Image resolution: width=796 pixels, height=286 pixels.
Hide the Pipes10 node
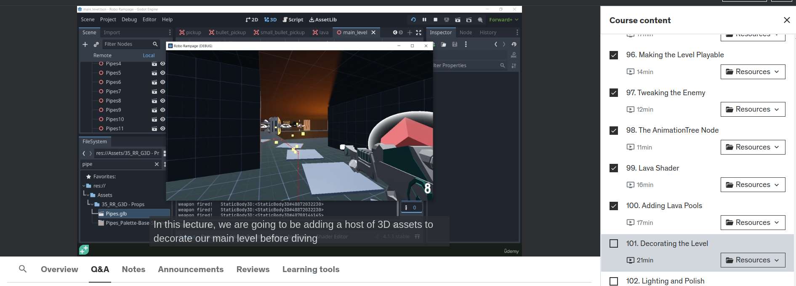162,119
